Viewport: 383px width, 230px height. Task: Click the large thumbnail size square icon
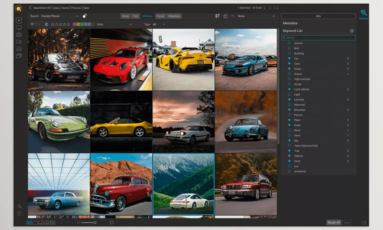[111, 222]
